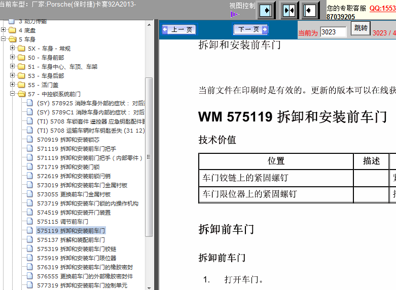Screen dimensions: 396x290
Task: Select the 51 - 车身中心、车顶、车架 label
Action: (x=63, y=67)
